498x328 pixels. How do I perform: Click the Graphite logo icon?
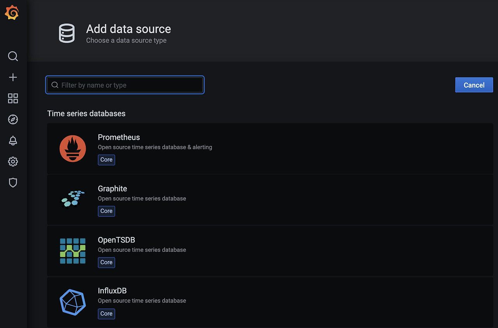(73, 199)
